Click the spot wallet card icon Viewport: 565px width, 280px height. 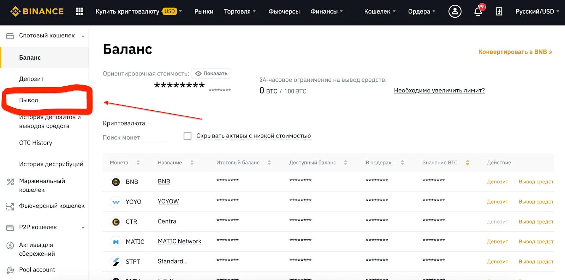(x=10, y=36)
